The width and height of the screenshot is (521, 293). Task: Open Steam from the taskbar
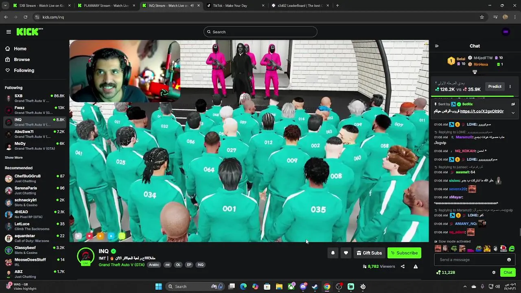tap(315, 286)
